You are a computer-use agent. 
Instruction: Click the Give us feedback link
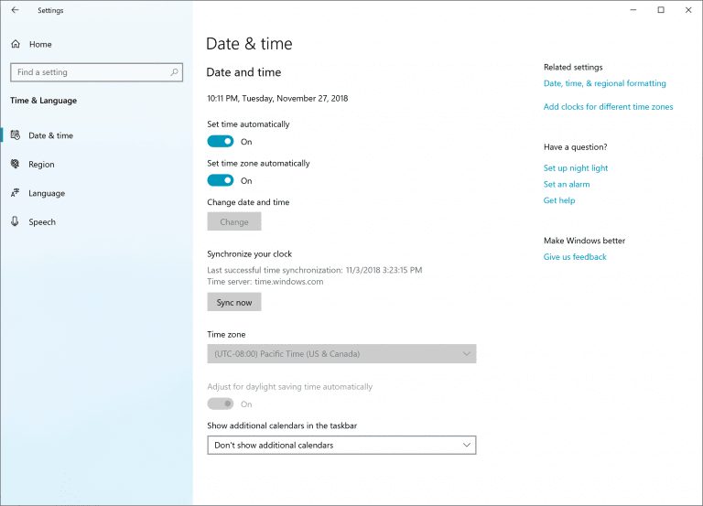[575, 257]
